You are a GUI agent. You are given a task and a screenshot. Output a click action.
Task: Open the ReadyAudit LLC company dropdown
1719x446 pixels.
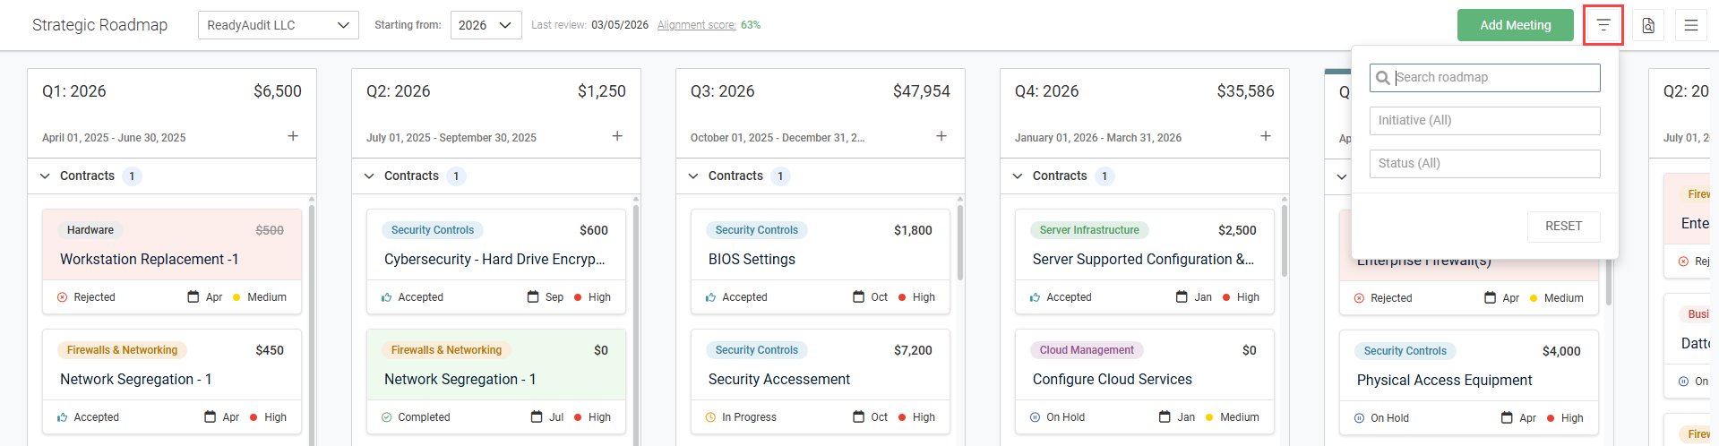[x=278, y=25]
